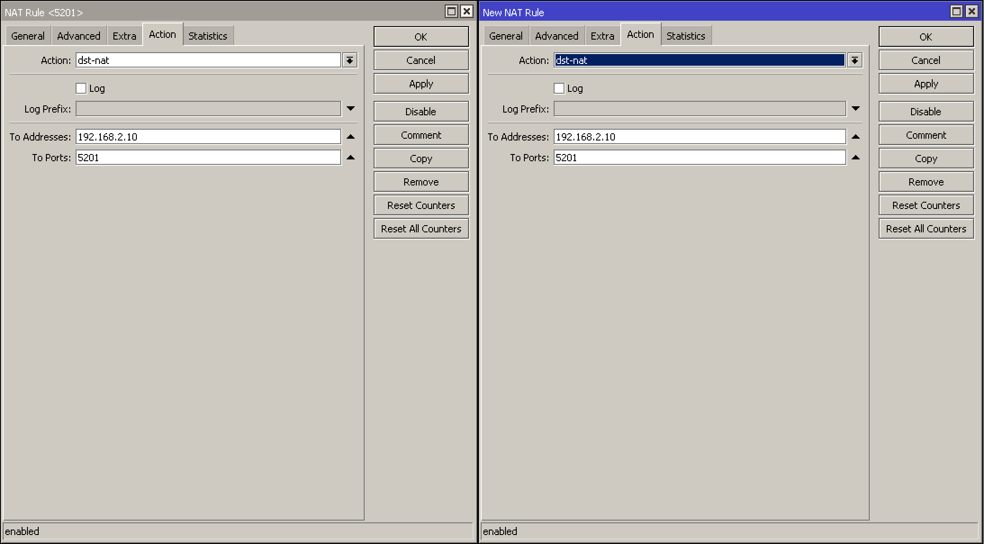Open Statistics tab in NAT Rule <5201> window
Image resolution: width=984 pixels, height=544 pixels.
[208, 36]
